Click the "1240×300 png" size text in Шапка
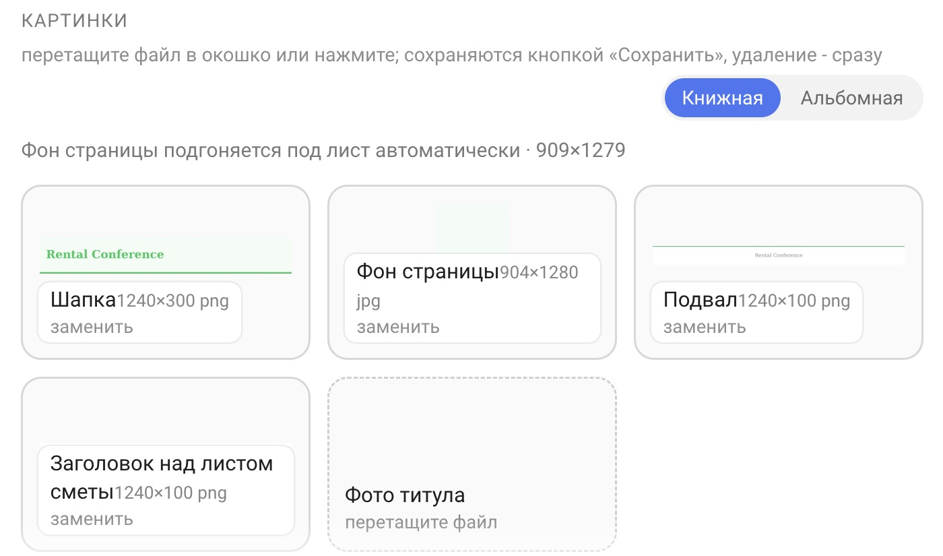 coord(173,301)
